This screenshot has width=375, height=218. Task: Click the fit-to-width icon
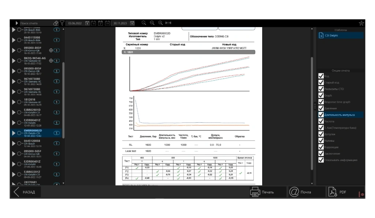pos(168,23)
